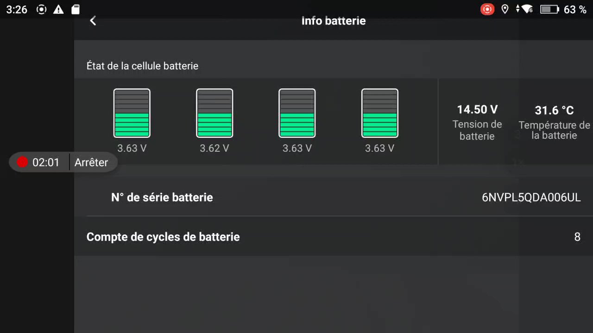Tap the fourth battery cell icon
Image resolution: width=593 pixels, height=333 pixels.
tap(380, 113)
